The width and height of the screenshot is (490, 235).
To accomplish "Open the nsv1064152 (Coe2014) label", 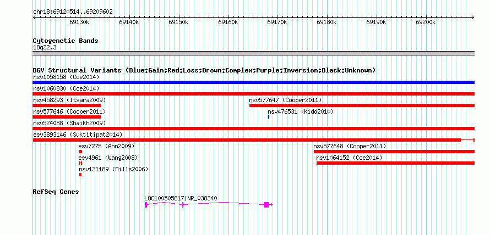I will click(350, 158).
